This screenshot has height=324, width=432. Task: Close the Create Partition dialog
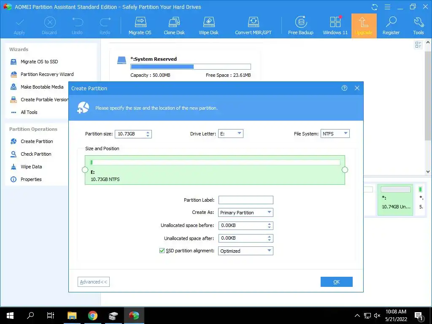tap(357, 88)
